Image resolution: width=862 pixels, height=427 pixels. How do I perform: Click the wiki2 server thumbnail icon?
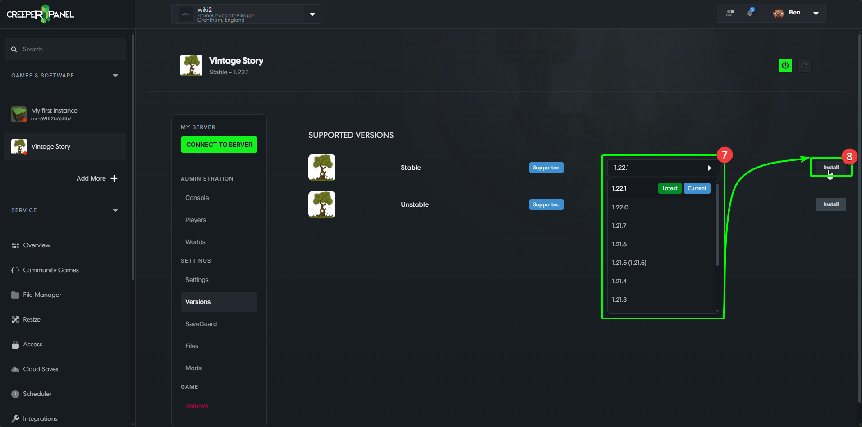point(186,14)
